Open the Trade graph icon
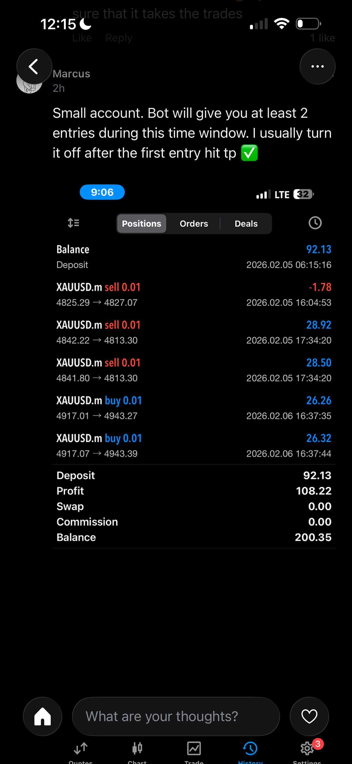Image resolution: width=352 pixels, height=764 pixels. click(x=194, y=749)
